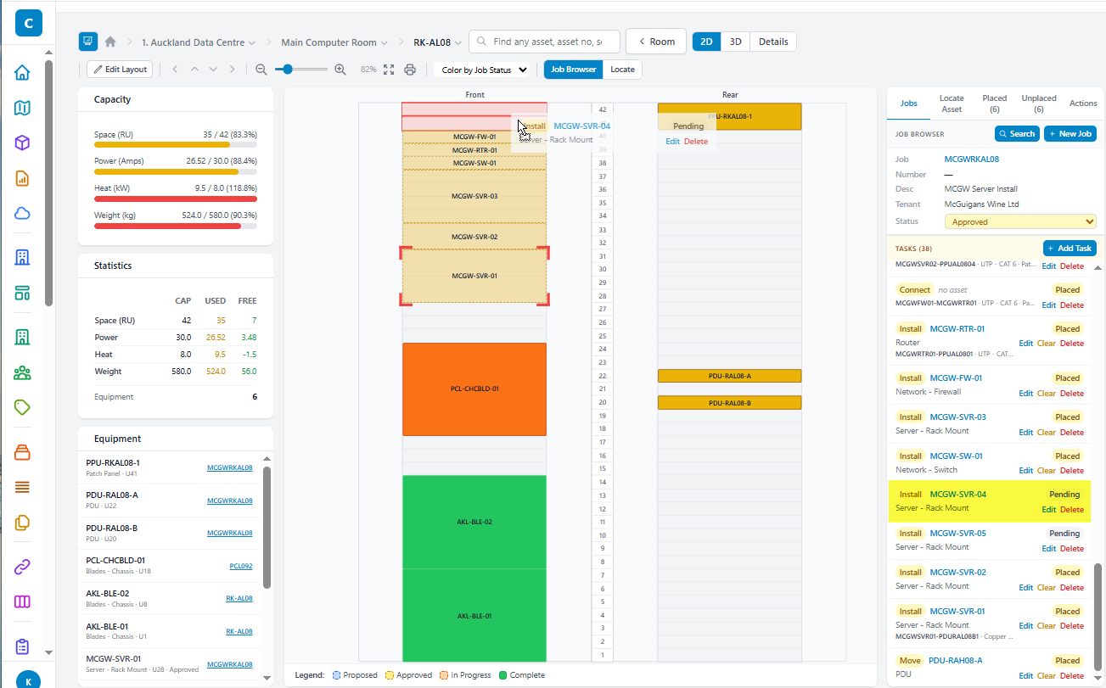Open the green tag icon
This screenshot has width=1106, height=688.
click(x=23, y=407)
